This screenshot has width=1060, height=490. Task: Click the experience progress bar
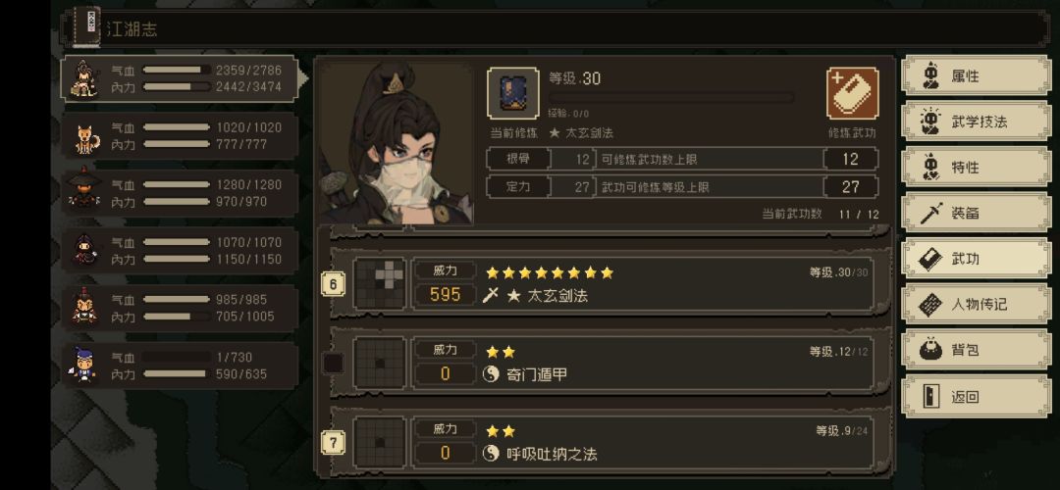(670, 98)
